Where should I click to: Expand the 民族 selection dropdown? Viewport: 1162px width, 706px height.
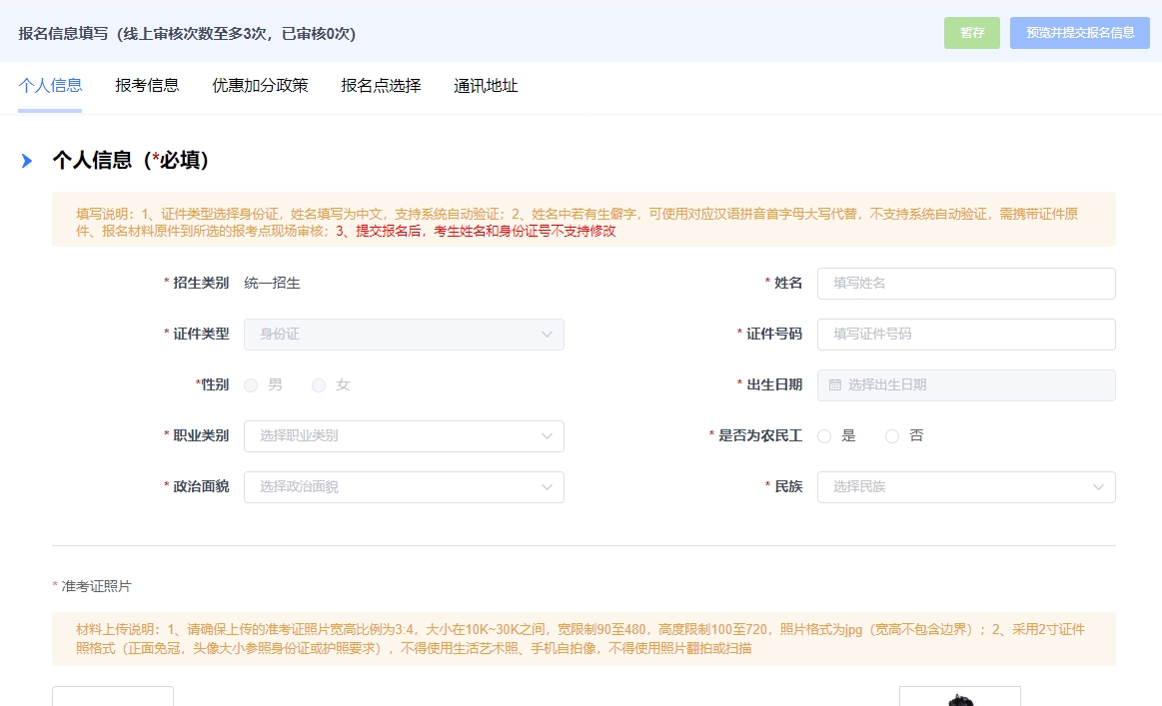point(965,487)
